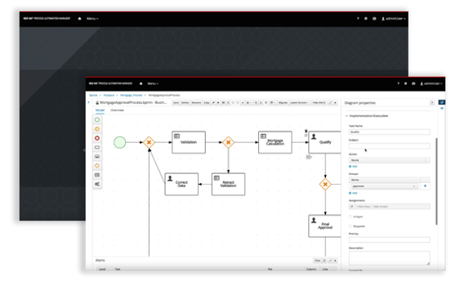The height and width of the screenshot is (295, 460).
Task: Switch to the Overview tab
Action: tap(117, 110)
